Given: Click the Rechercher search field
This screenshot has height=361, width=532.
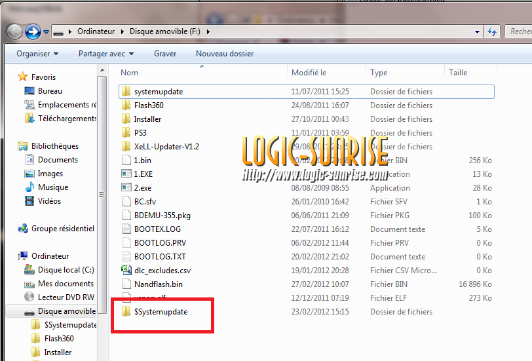Looking at the screenshot, I should point(518,31).
